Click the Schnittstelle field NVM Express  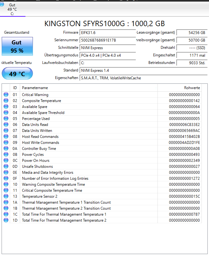coord(107,48)
